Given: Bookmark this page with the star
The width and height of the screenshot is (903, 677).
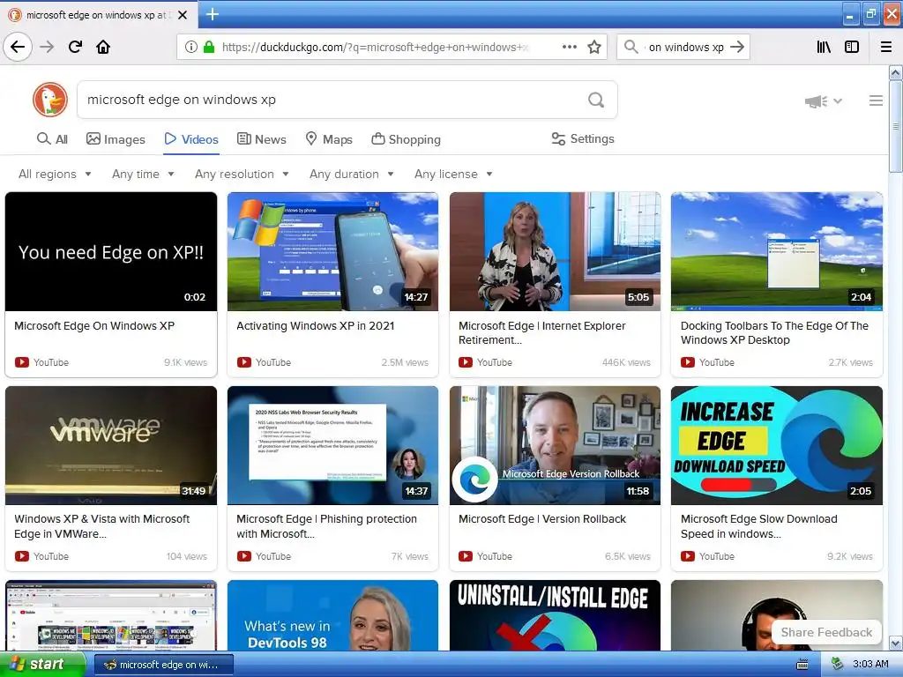Looking at the screenshot, I should pos(594,48).
